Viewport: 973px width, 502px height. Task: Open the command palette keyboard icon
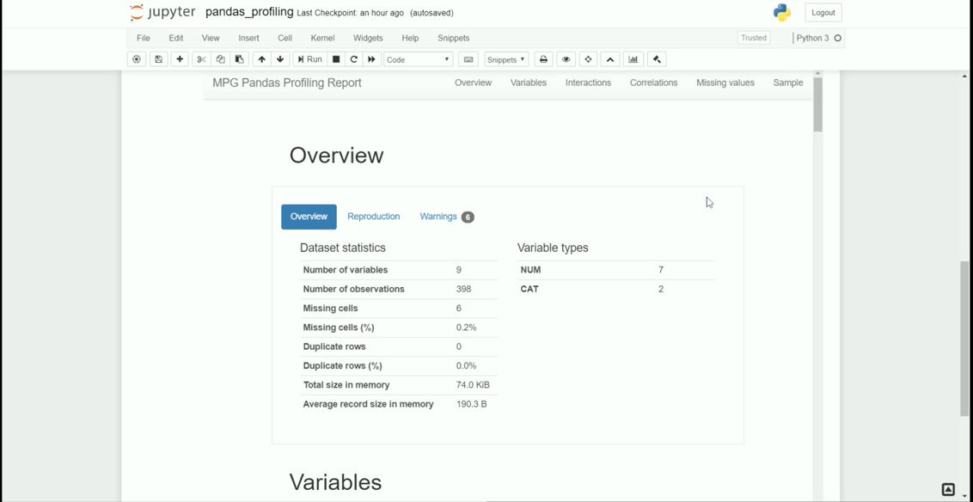click(468, 59)
